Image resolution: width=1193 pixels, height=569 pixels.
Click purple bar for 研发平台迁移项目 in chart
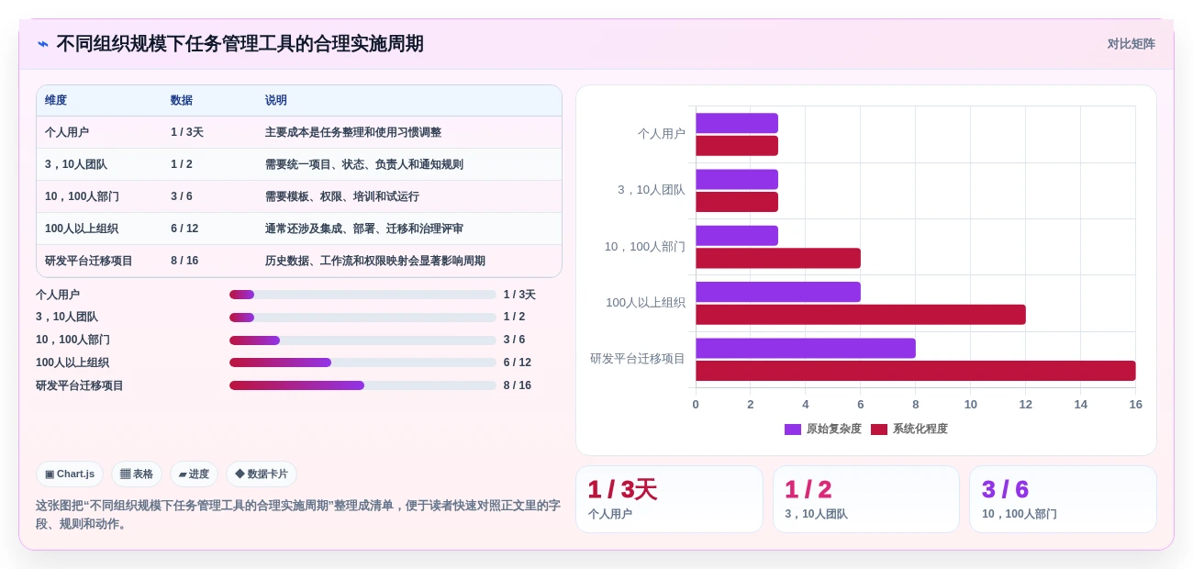[806, 348]
